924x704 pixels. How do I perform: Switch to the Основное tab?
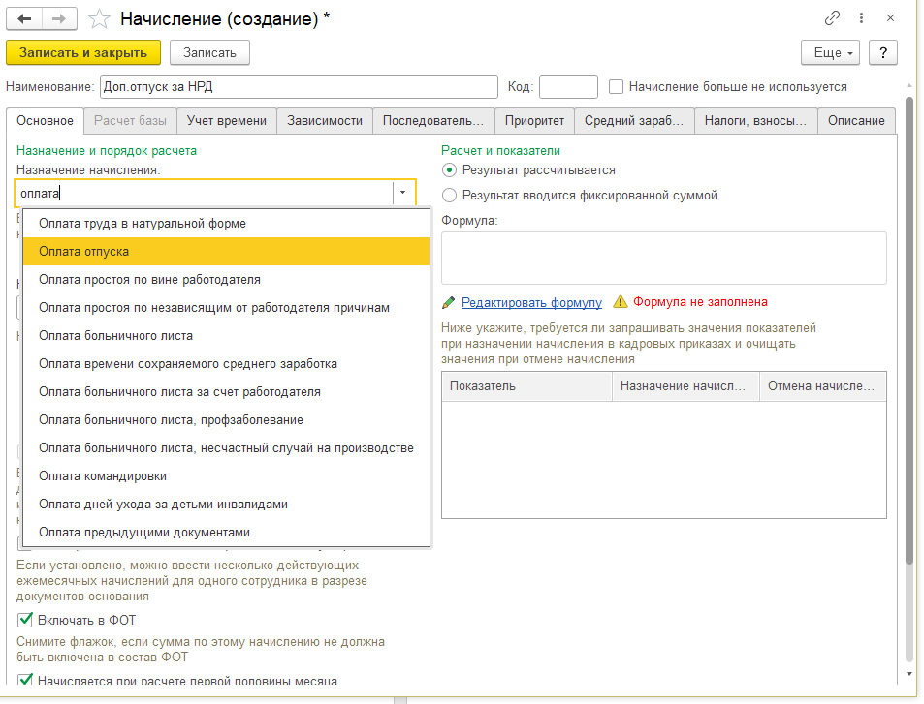tap(45, 121)
